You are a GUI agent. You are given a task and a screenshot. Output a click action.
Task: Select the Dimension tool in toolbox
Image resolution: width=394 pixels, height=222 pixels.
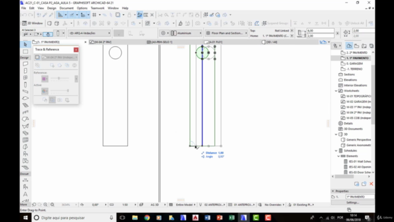click(25, 180)
